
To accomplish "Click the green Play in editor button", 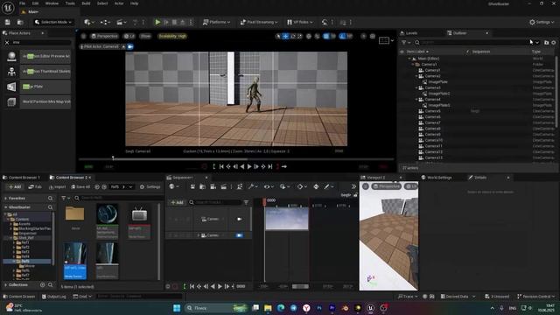I will (x=157, y=22).
